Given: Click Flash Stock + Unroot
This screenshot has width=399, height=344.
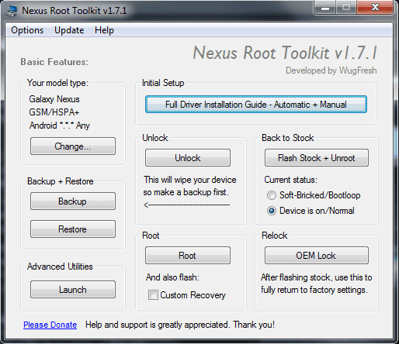Looking at the screenshot, I should pyautogui.click(x=317, y=157).
